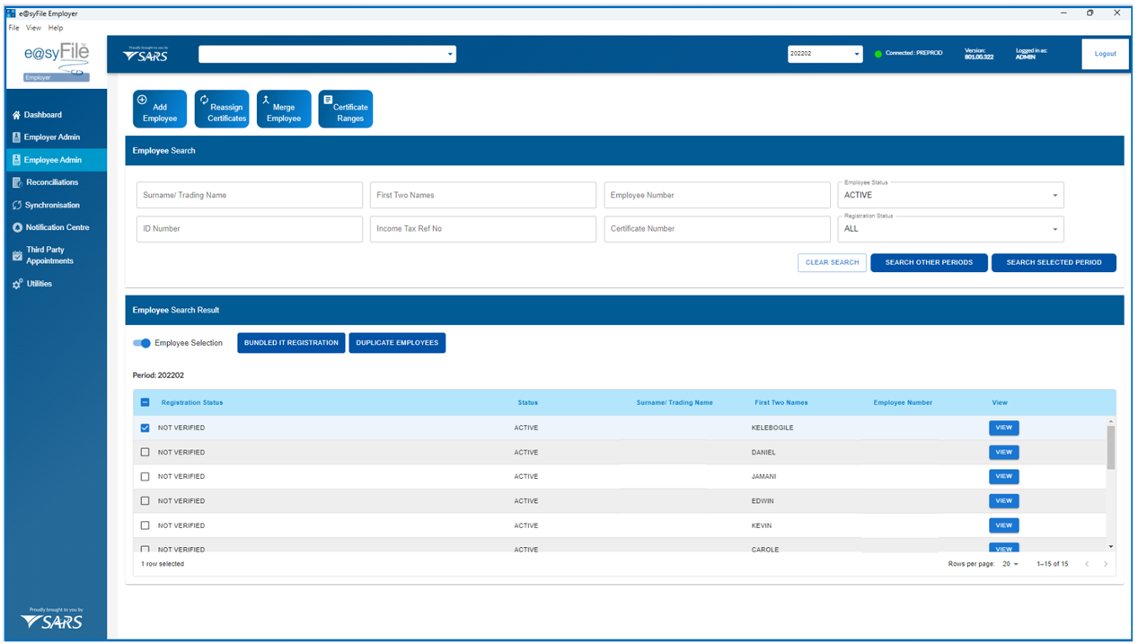The image size is (1138, 644).
Task: Turn off the Employee Selection toggle
Action: pos(142,343)
